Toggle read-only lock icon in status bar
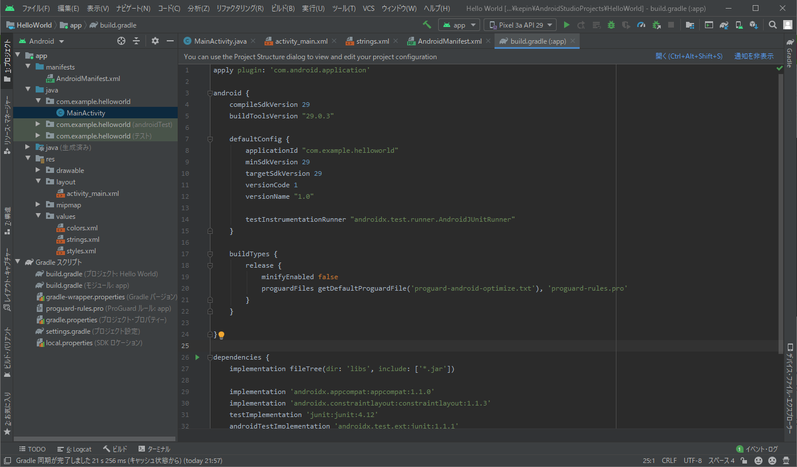 (745, 461)
